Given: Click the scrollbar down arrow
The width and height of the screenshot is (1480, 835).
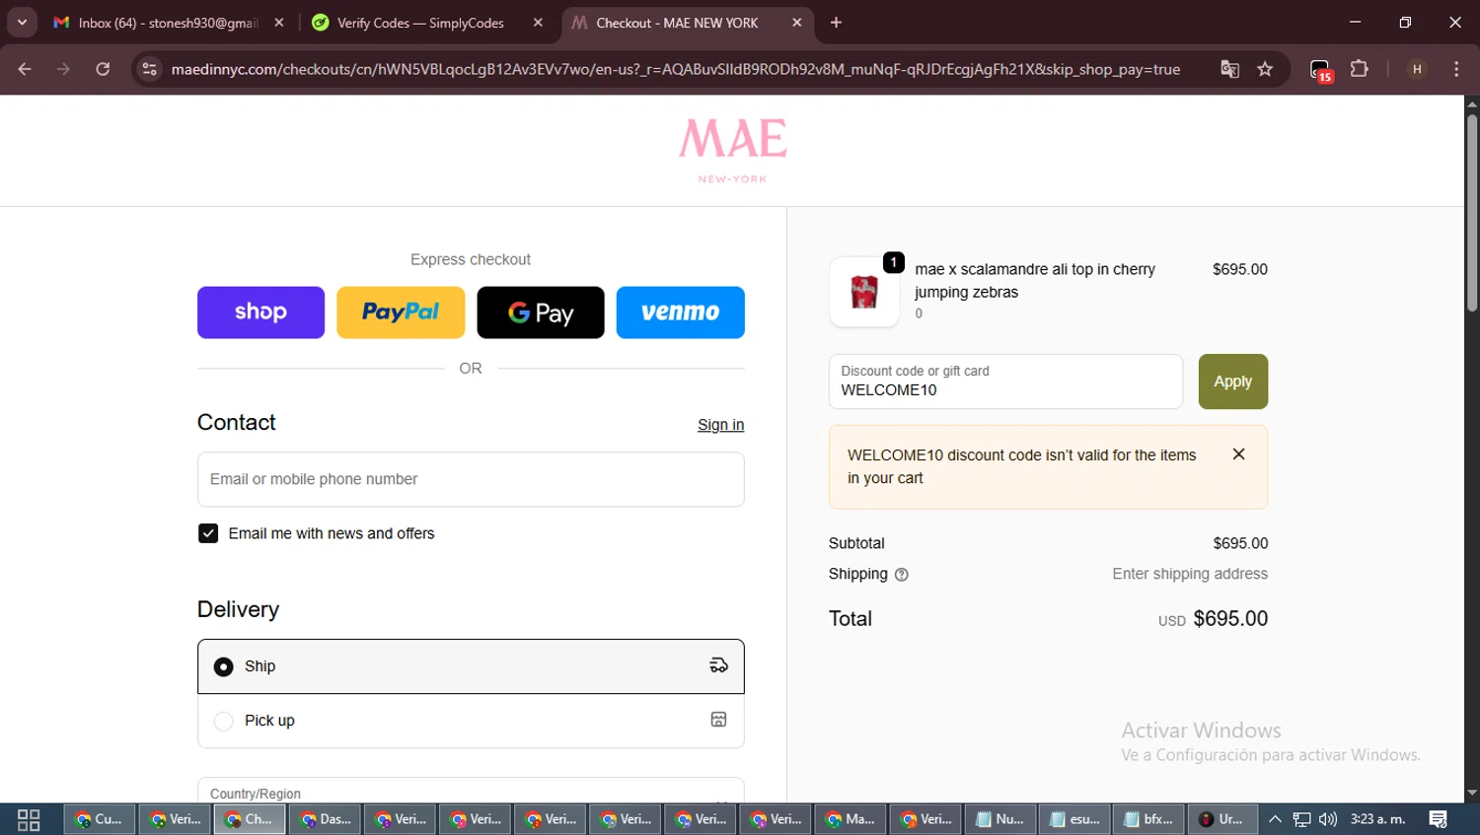Looking at the screenshot, I should point(1472,793).
